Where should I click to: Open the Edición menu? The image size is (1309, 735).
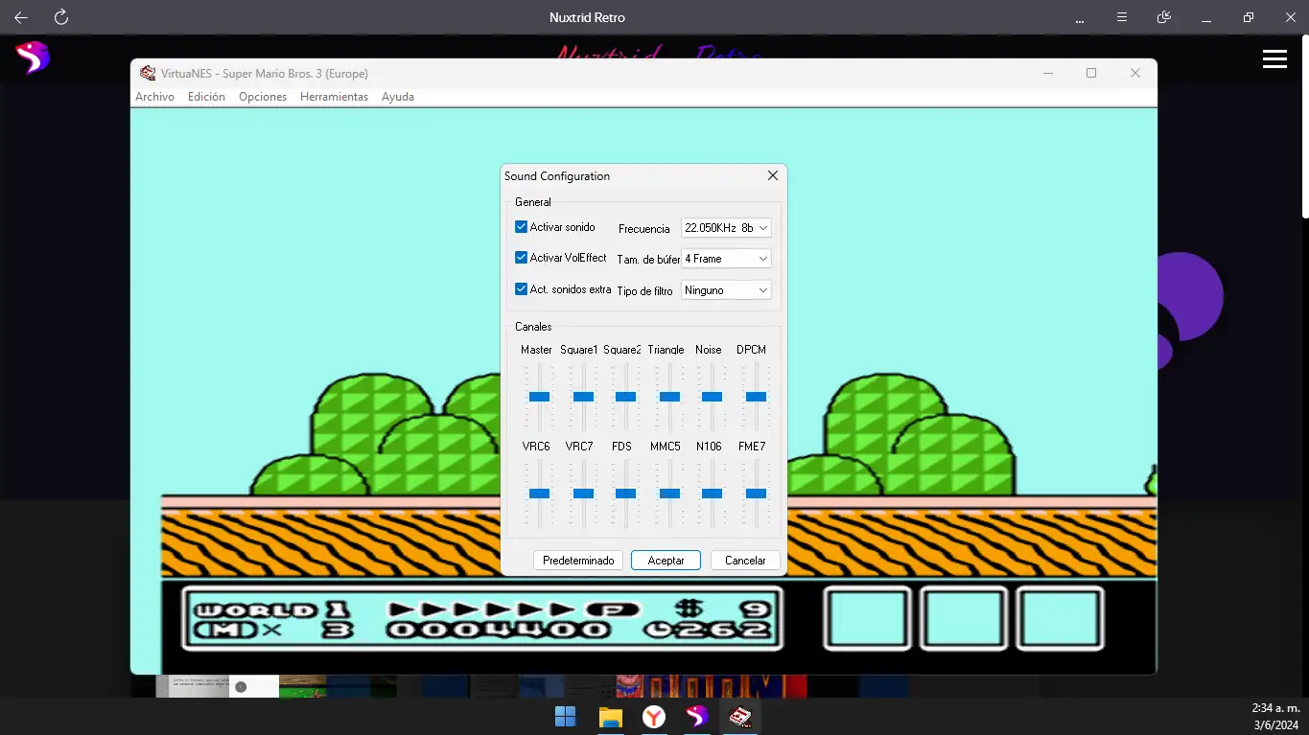(x=206, y=97)
